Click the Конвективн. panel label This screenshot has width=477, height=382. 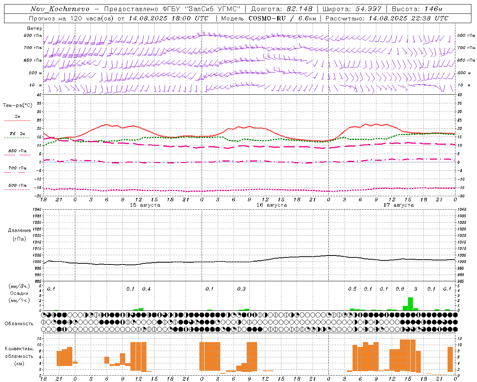click(x=19, y=349)
